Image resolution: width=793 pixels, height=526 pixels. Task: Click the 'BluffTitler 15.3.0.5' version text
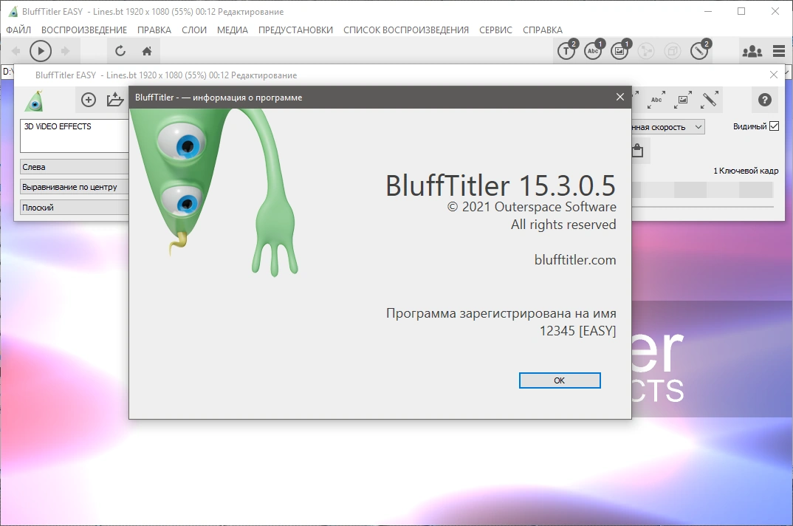coord(501,185)
